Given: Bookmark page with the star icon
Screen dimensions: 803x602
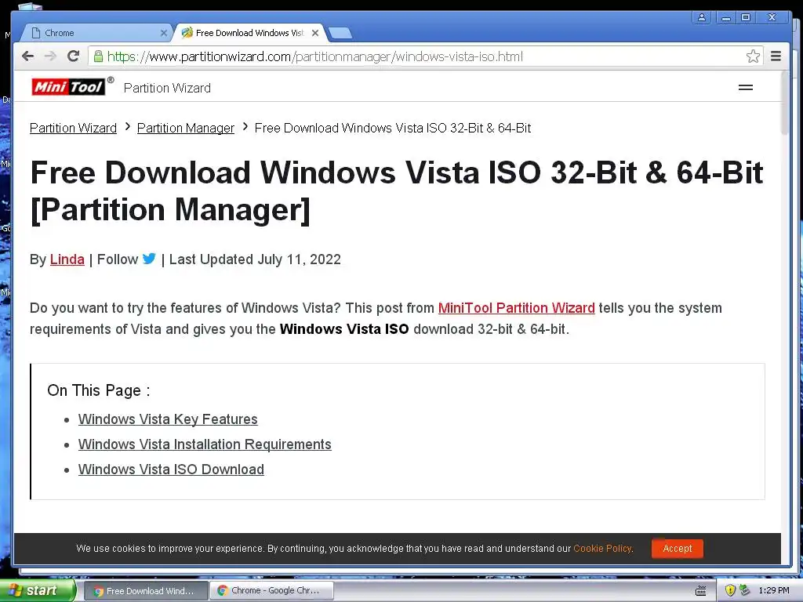Looking at the screenshot, I should [x=753, y=56].
